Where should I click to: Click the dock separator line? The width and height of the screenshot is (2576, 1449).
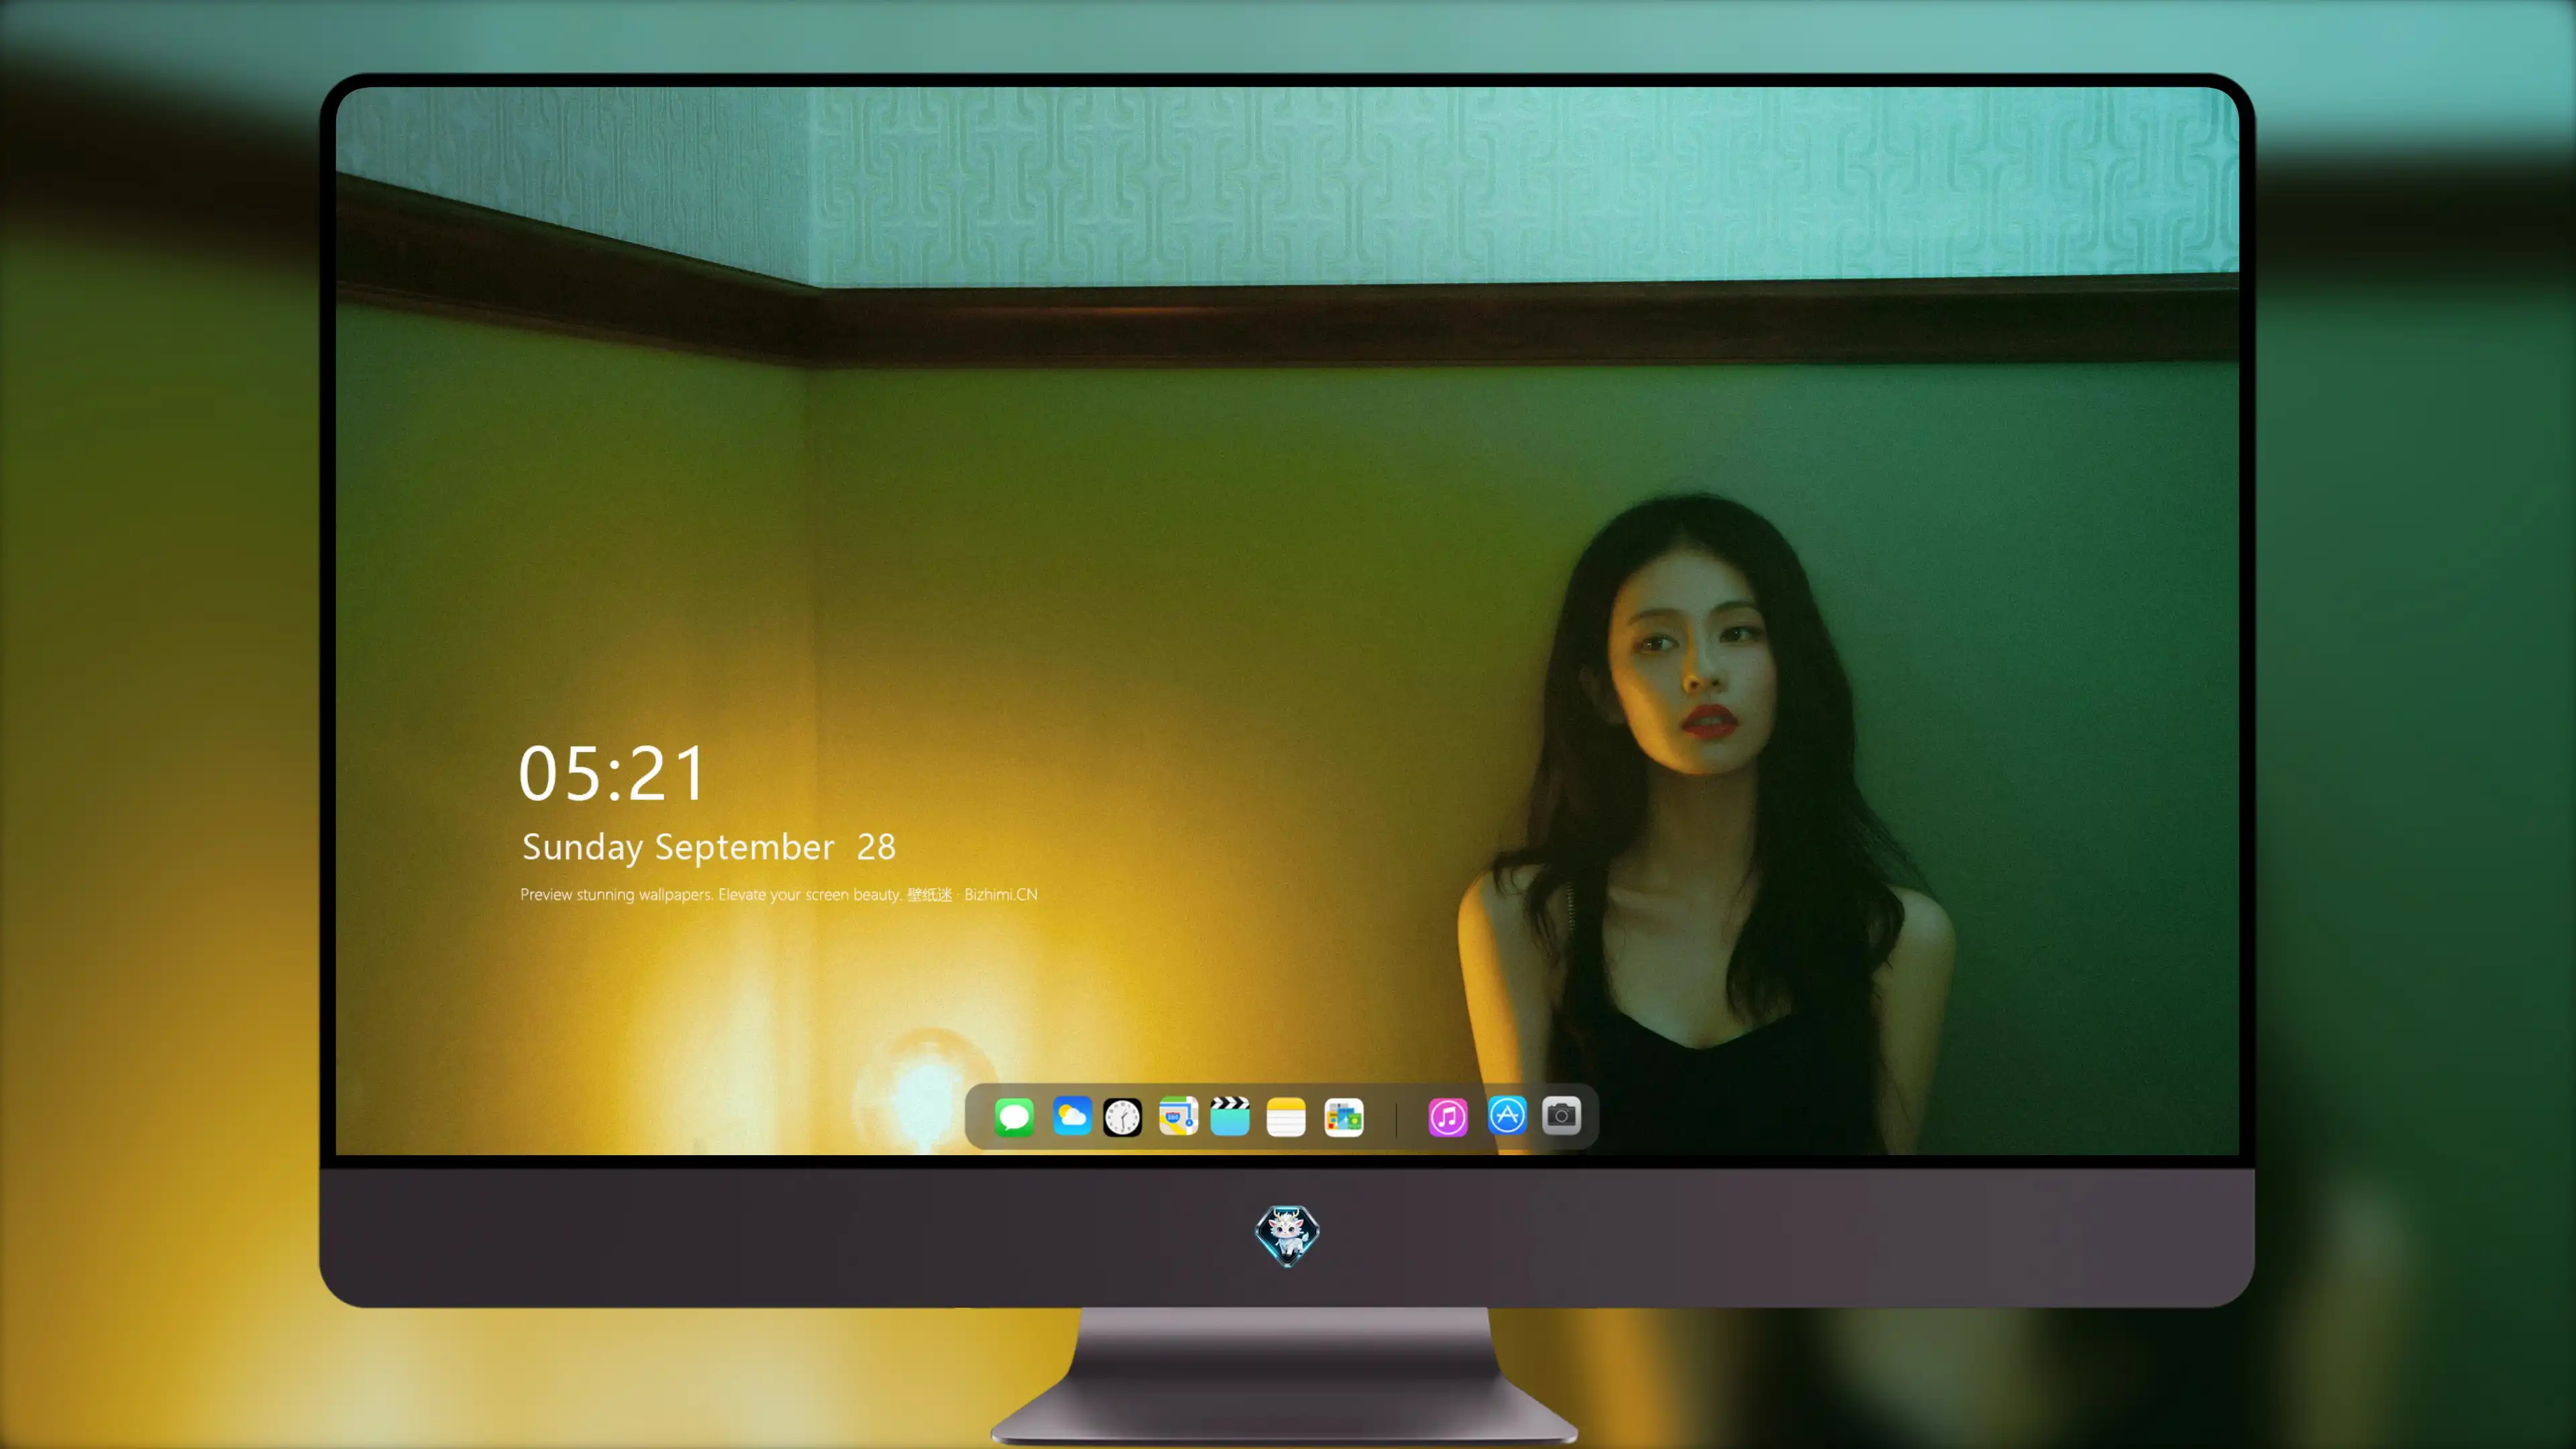1396,1118
